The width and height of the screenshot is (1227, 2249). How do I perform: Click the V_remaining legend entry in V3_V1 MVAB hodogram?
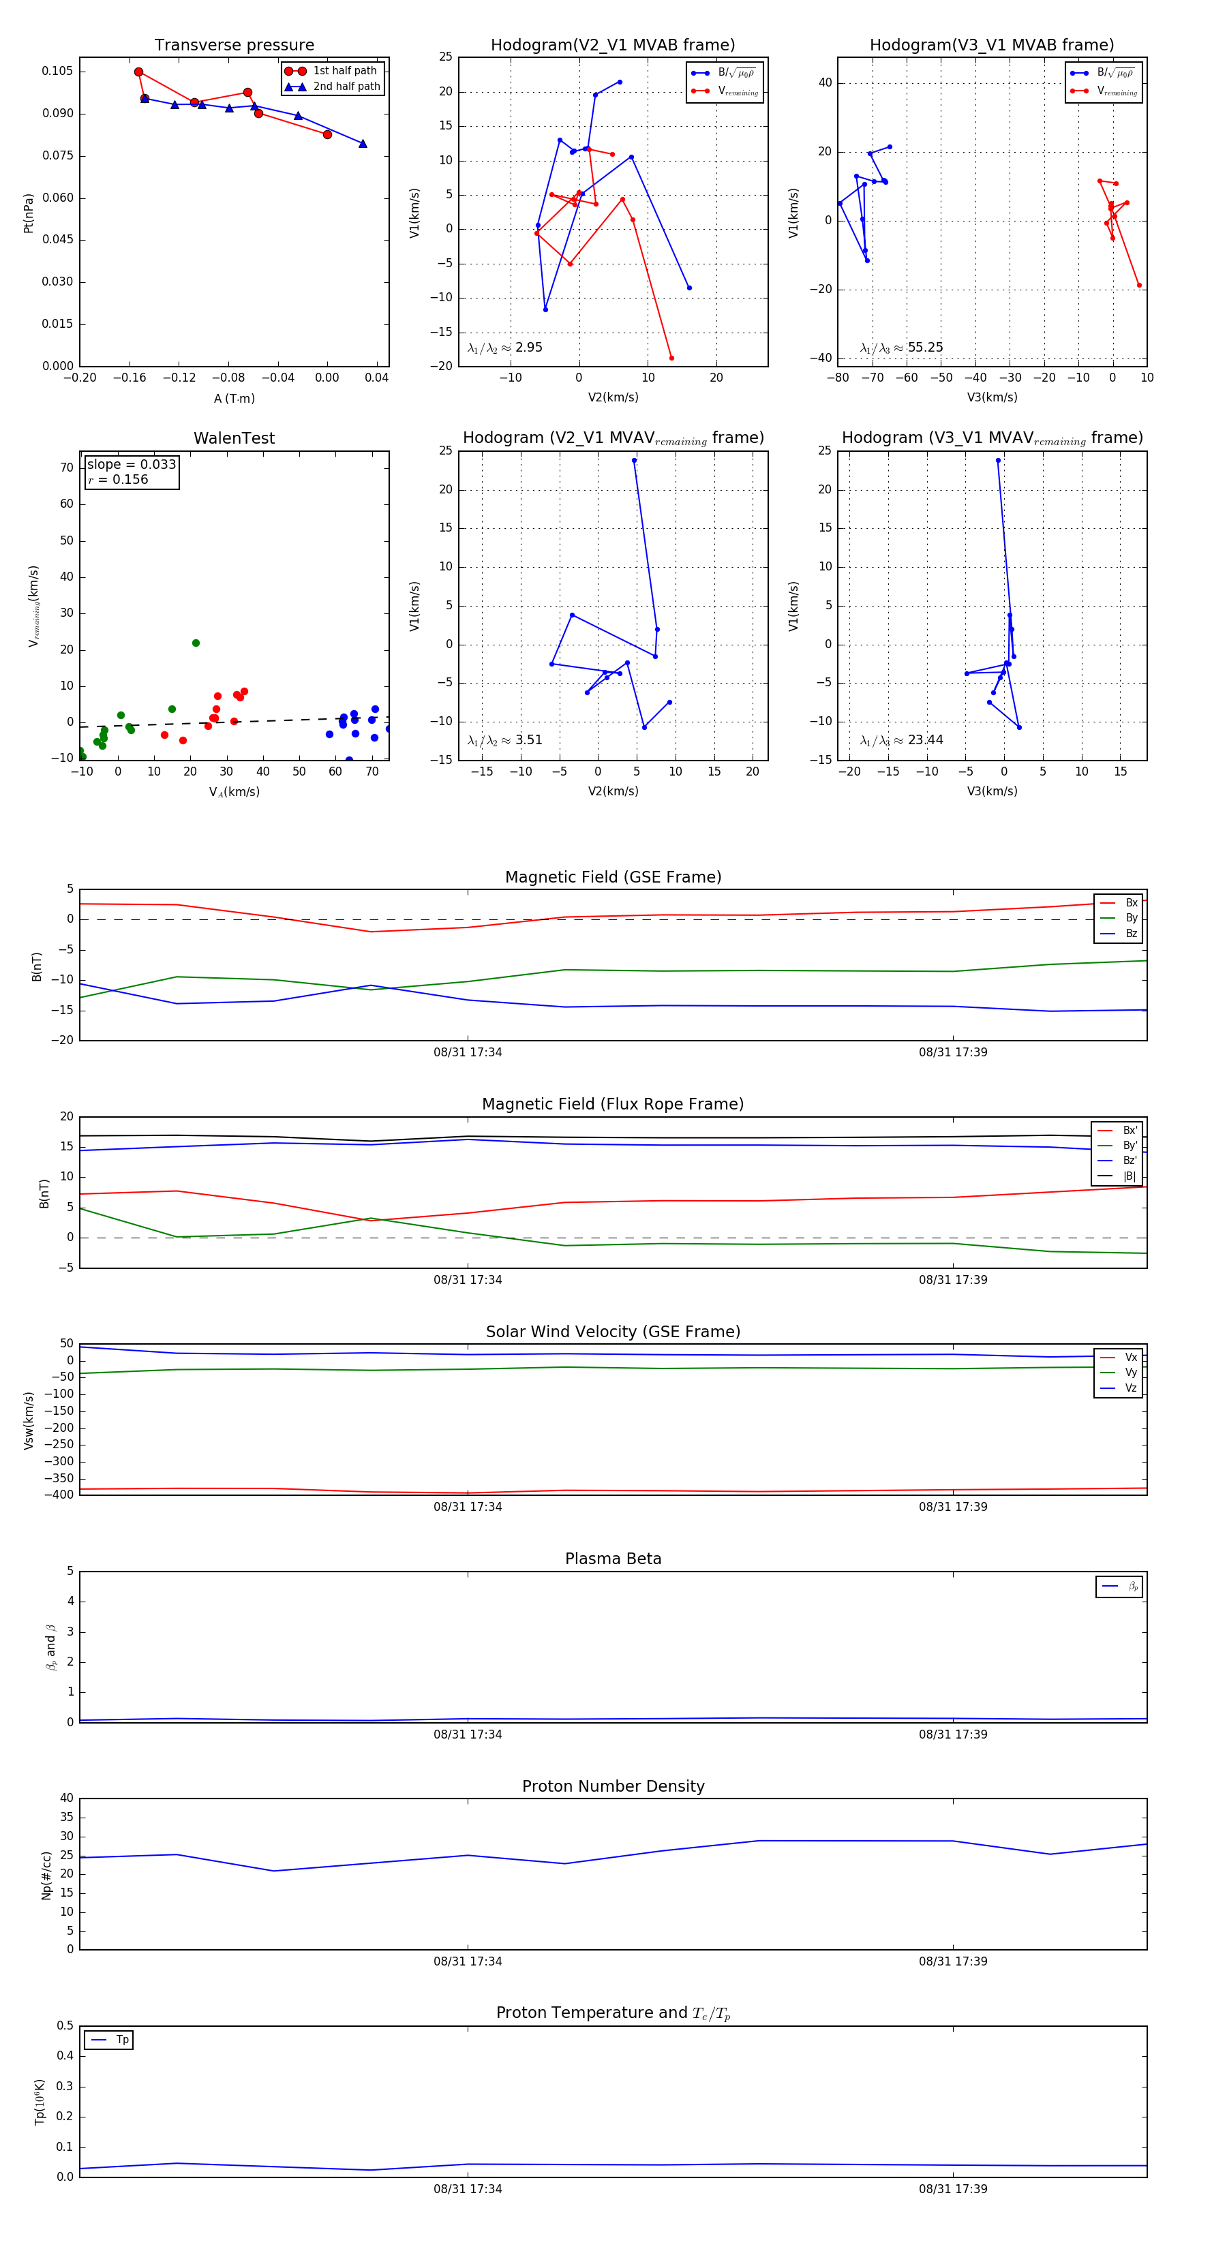coord(1104,91)
